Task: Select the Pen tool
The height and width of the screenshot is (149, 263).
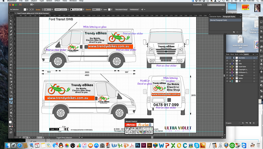Action: pos(11,31)
